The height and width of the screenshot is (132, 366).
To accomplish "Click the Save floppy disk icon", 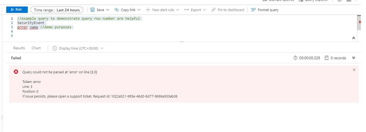I will coord(92,10).
